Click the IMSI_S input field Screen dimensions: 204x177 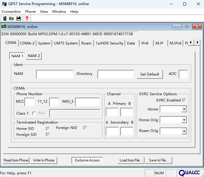[x=88, y=102]
